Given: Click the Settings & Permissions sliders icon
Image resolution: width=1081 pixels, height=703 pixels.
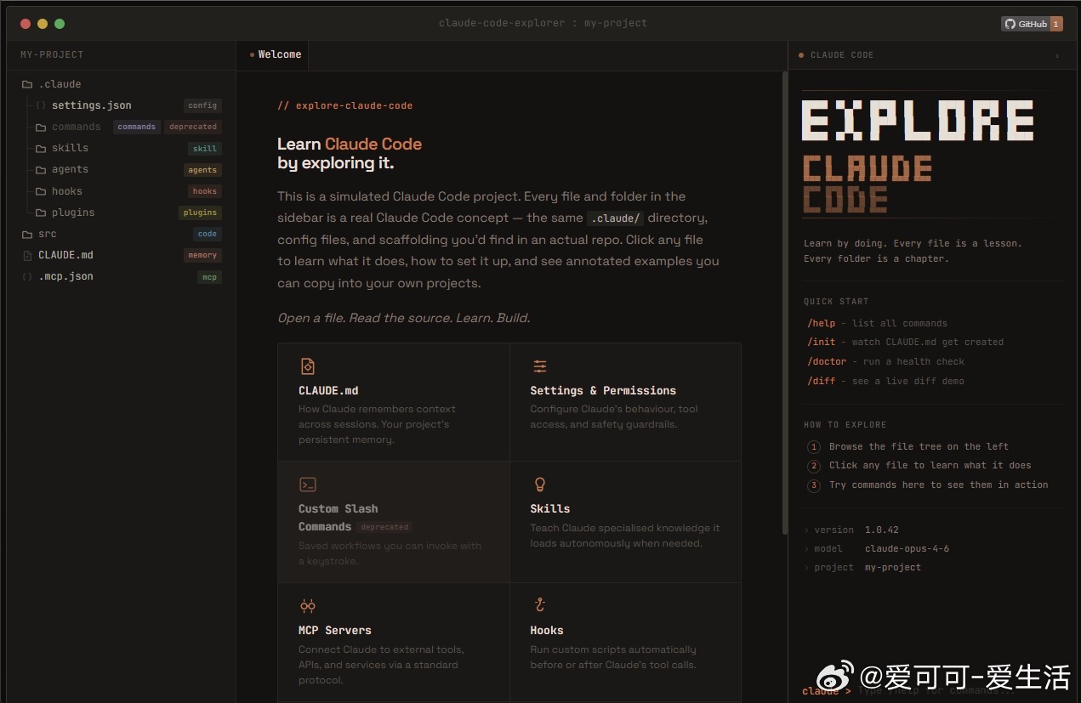Looking at the screenshot, I should [540, 366].
